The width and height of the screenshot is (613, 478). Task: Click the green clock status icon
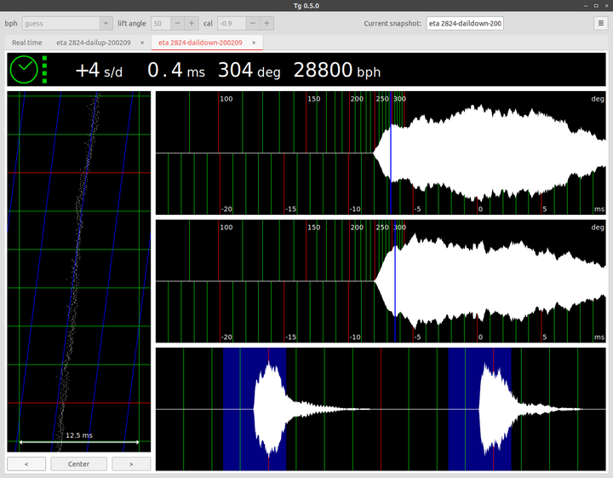(24, 70)
